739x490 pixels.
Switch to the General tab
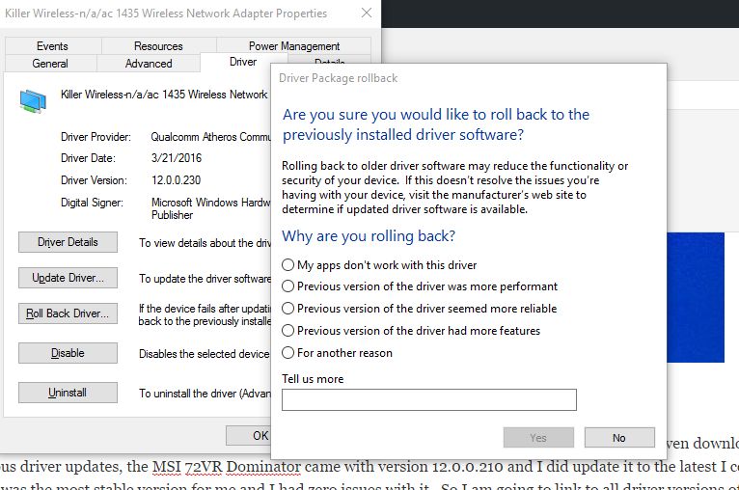point(50,64)
